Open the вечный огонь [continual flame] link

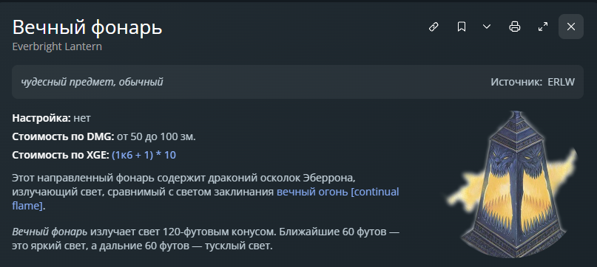tap(206, 198)
